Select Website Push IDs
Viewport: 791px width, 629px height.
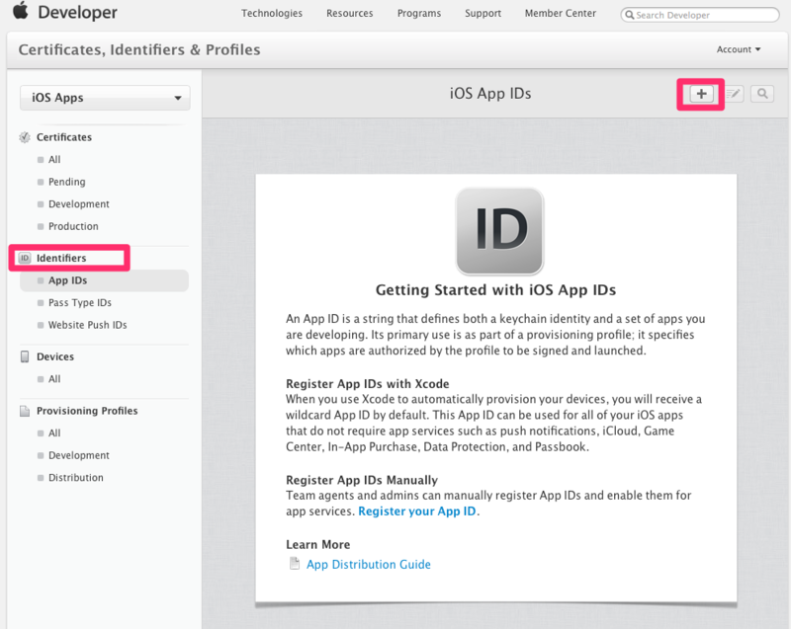pyautogui.click(x=87, y=325)
